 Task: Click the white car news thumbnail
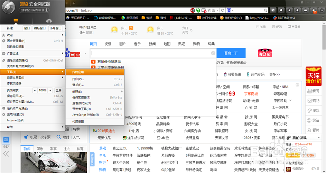pos(54,162)
